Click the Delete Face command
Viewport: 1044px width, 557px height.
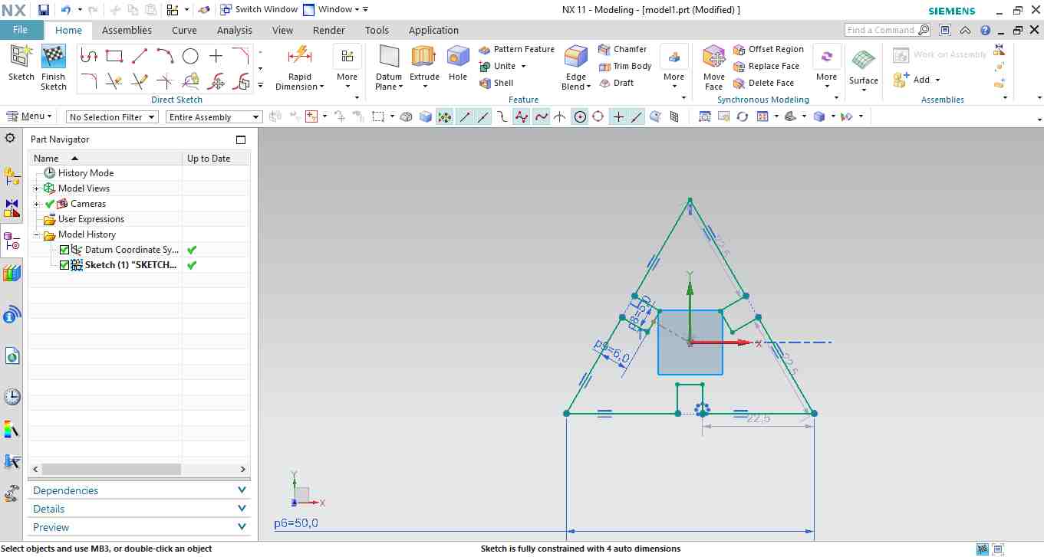(x=763, y=83)
